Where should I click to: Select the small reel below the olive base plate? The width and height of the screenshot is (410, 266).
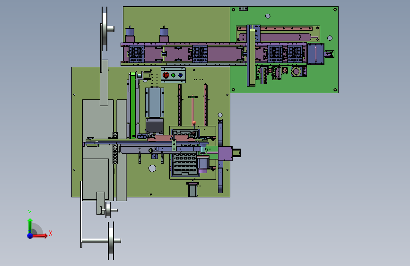tap(108, 210)
